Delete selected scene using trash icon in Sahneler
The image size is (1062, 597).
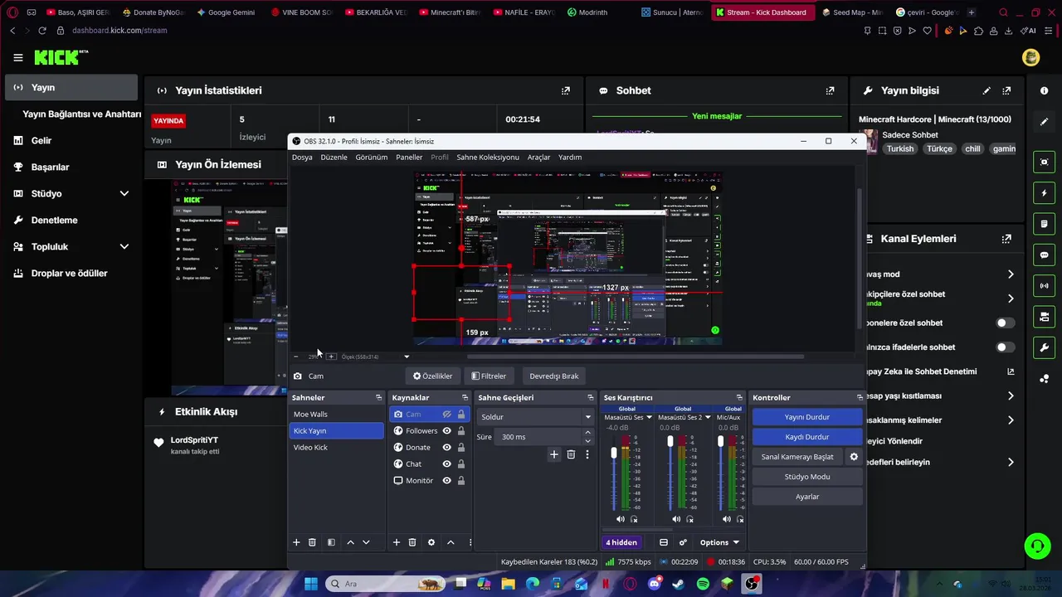(x=313, y=542)
